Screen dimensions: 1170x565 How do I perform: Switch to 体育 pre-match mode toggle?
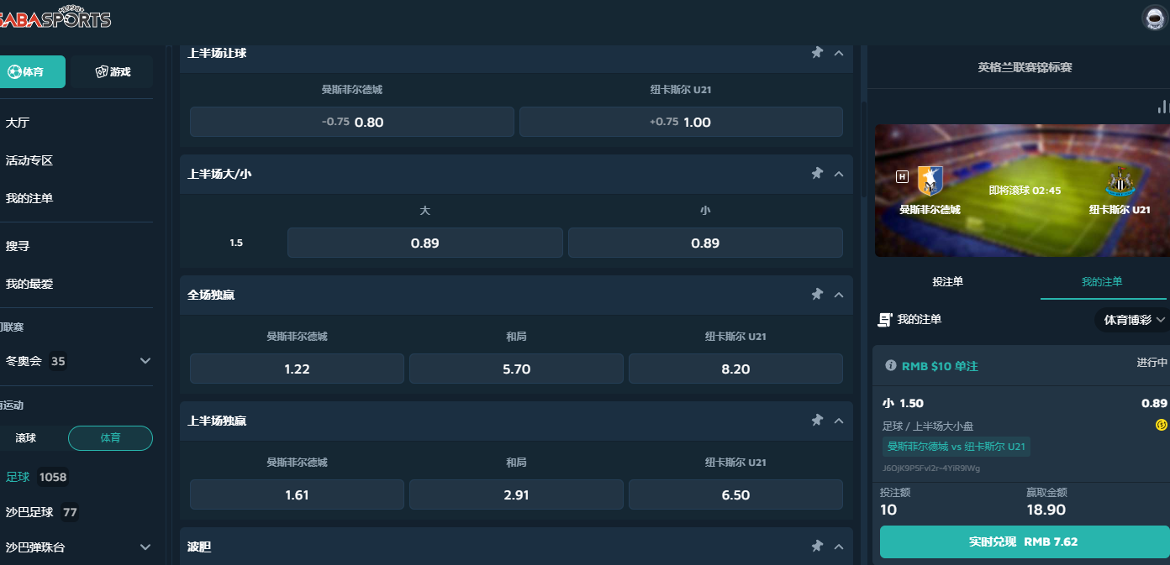110,438
